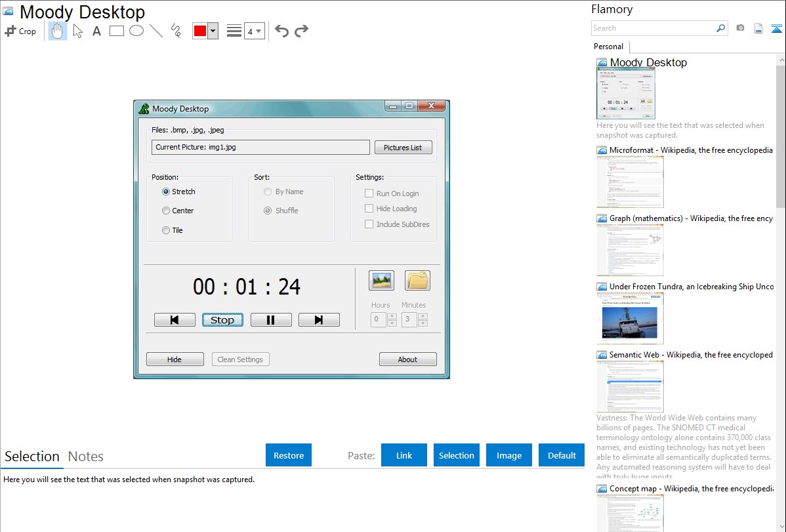
Task: Choose the freehand scribble tool
Action: (176, 31)
